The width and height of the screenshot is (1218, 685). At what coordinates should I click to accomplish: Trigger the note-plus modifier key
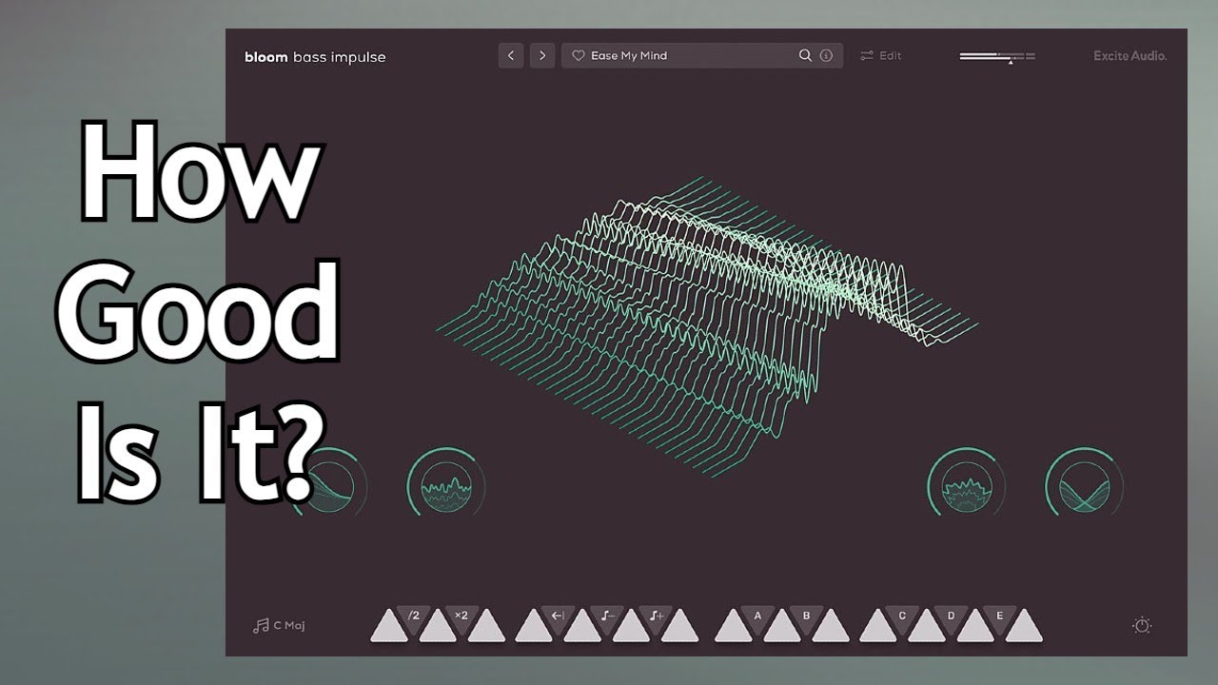click(x=656, y=616)
